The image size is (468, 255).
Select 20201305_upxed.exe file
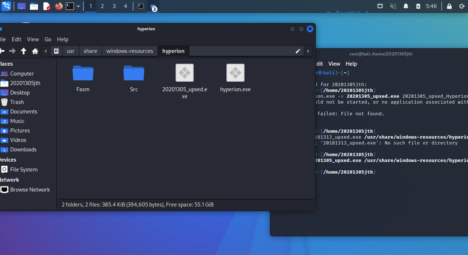(x=185, y=81)
